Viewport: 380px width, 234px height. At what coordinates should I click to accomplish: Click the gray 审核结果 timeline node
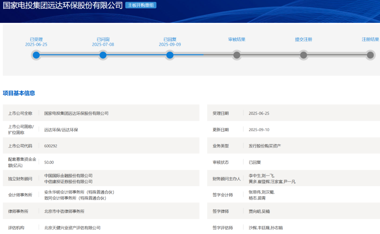point(237,55)
